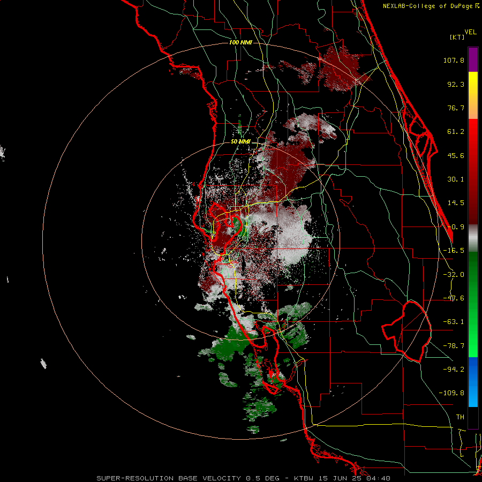Click the 100 NMI range ring label

point(240,42)
